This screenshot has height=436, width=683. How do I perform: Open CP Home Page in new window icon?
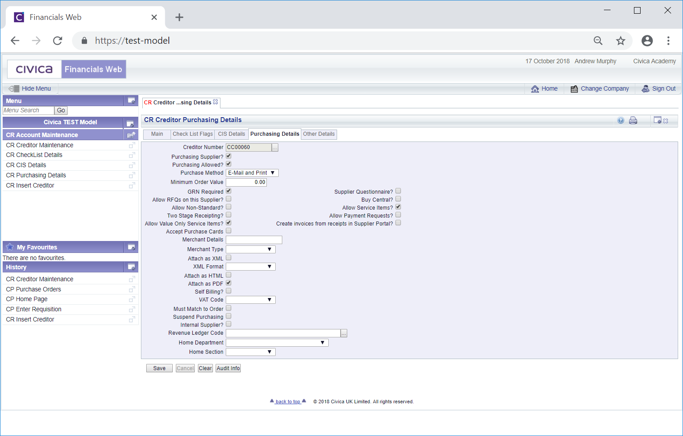pos(132,299)
